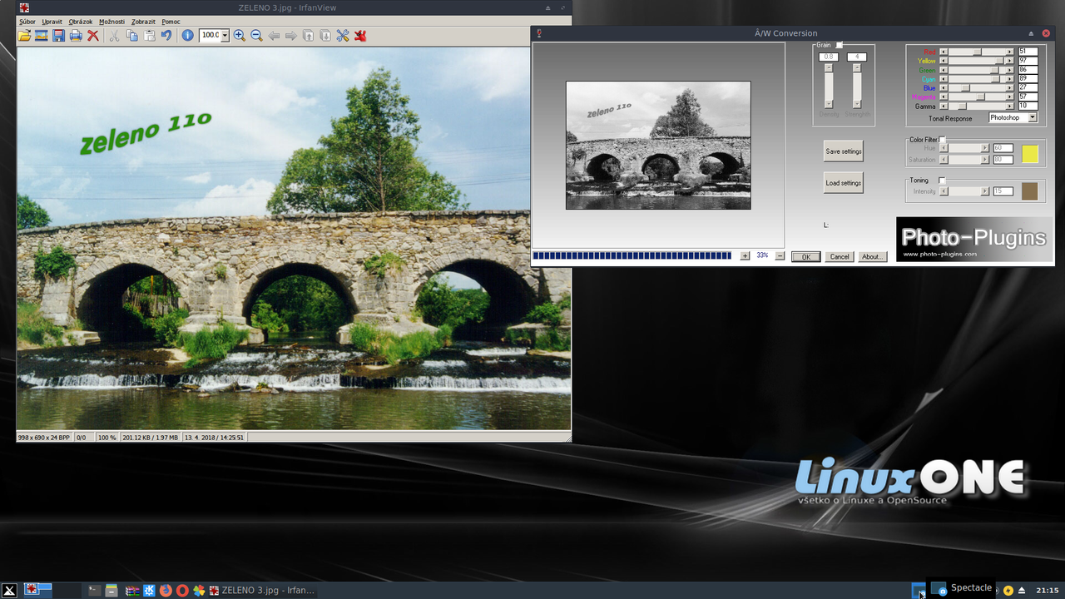Go to next image with right arrow
Viewport: 1065px width, 599px height.
(290, 36)
